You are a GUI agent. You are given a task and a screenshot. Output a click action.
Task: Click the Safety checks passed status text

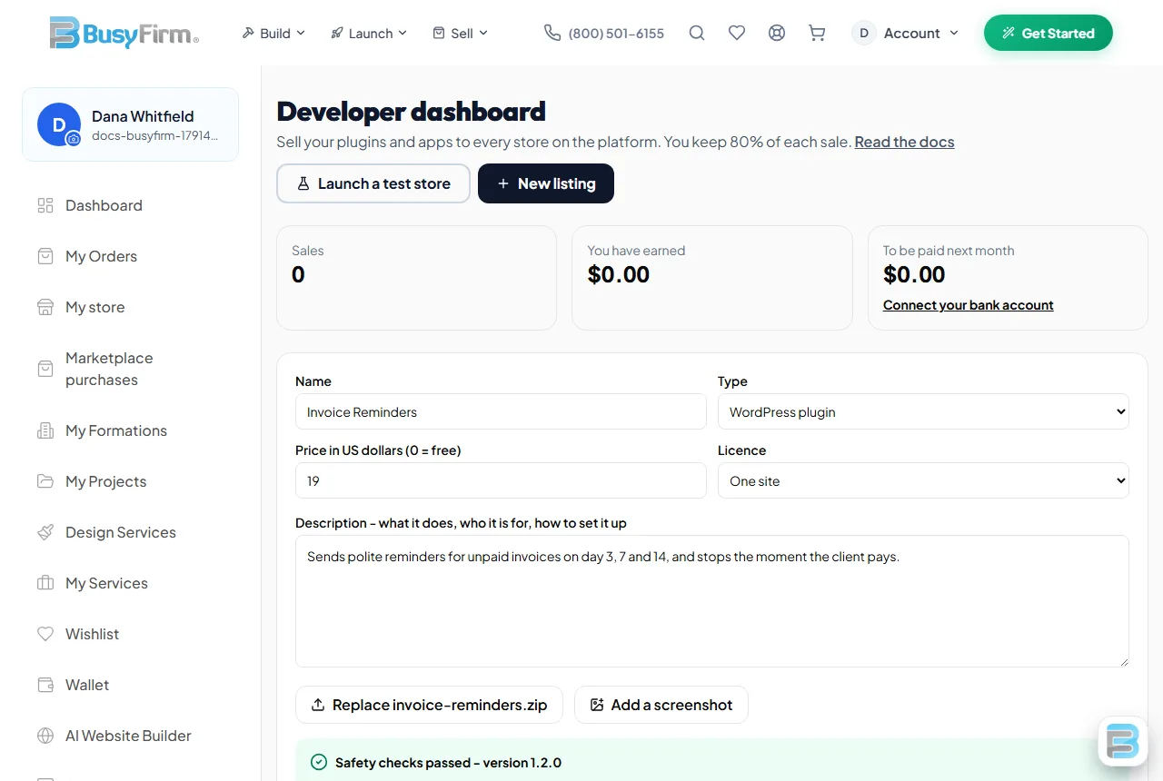coord(448,763)
